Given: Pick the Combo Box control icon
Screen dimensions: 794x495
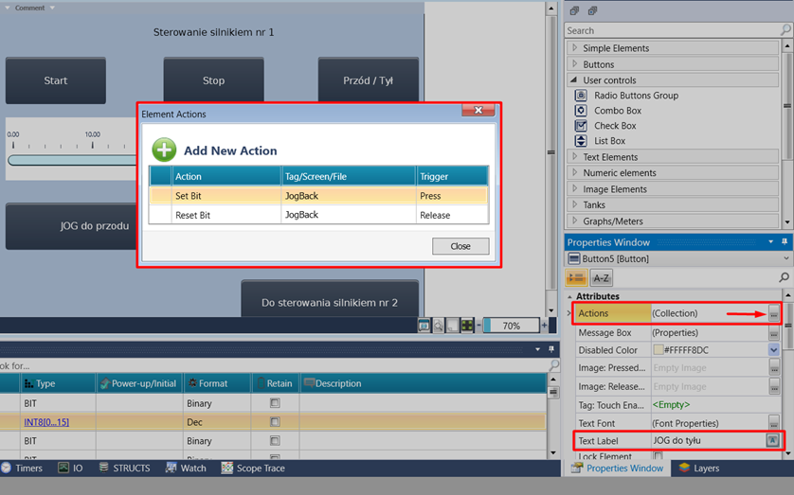Looking at the screenshot, I should point(582,111).
